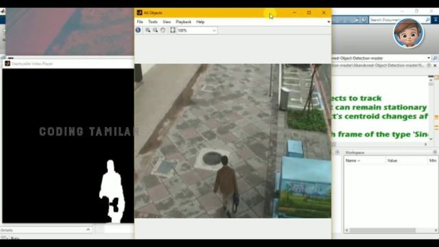The width and height of the screenshot is (439, 247).
Task: Click the documentation search magnifier icon
Action: pos(427,20)
